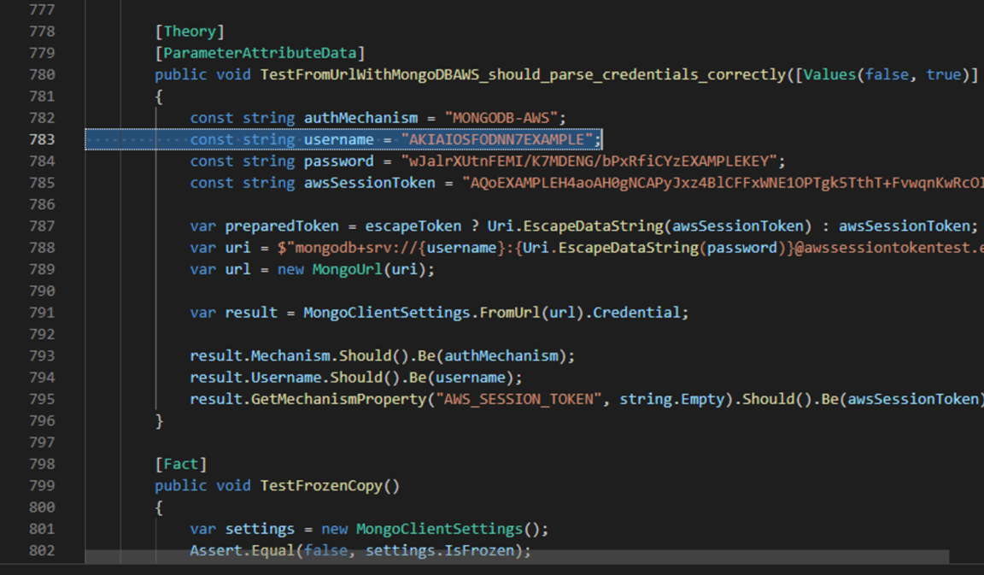The height and width of the screenshot is (575, 984).
Task: Click the [Theory] attribute text
Action: pos(190,32)
